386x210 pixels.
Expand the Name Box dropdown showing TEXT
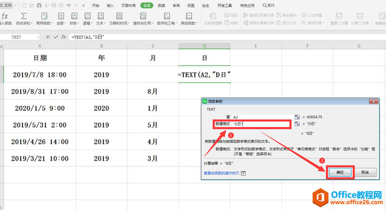[38, 37]
